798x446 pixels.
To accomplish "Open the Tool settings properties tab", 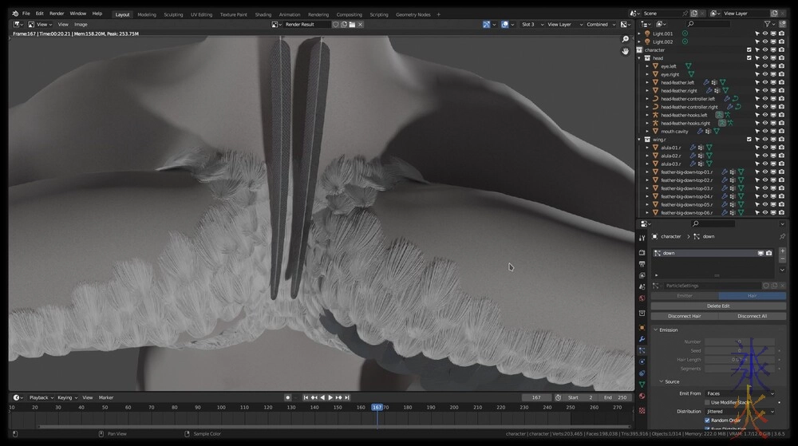I will [642, 238].
